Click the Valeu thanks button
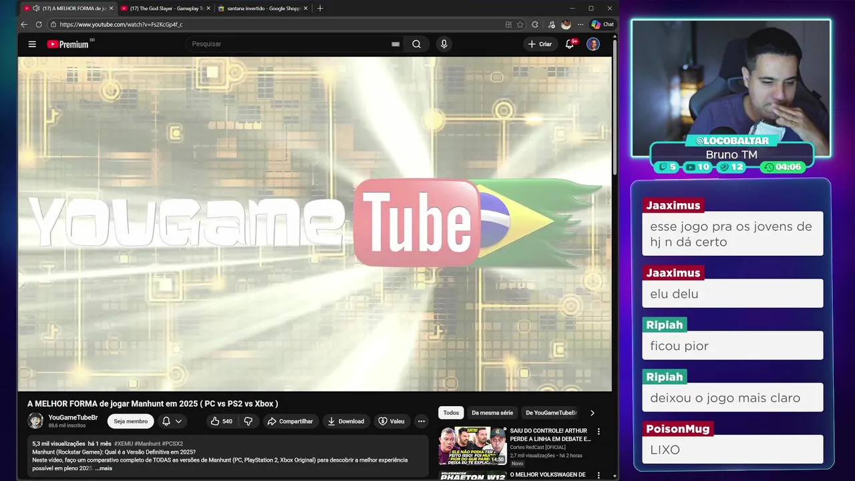 391,422
